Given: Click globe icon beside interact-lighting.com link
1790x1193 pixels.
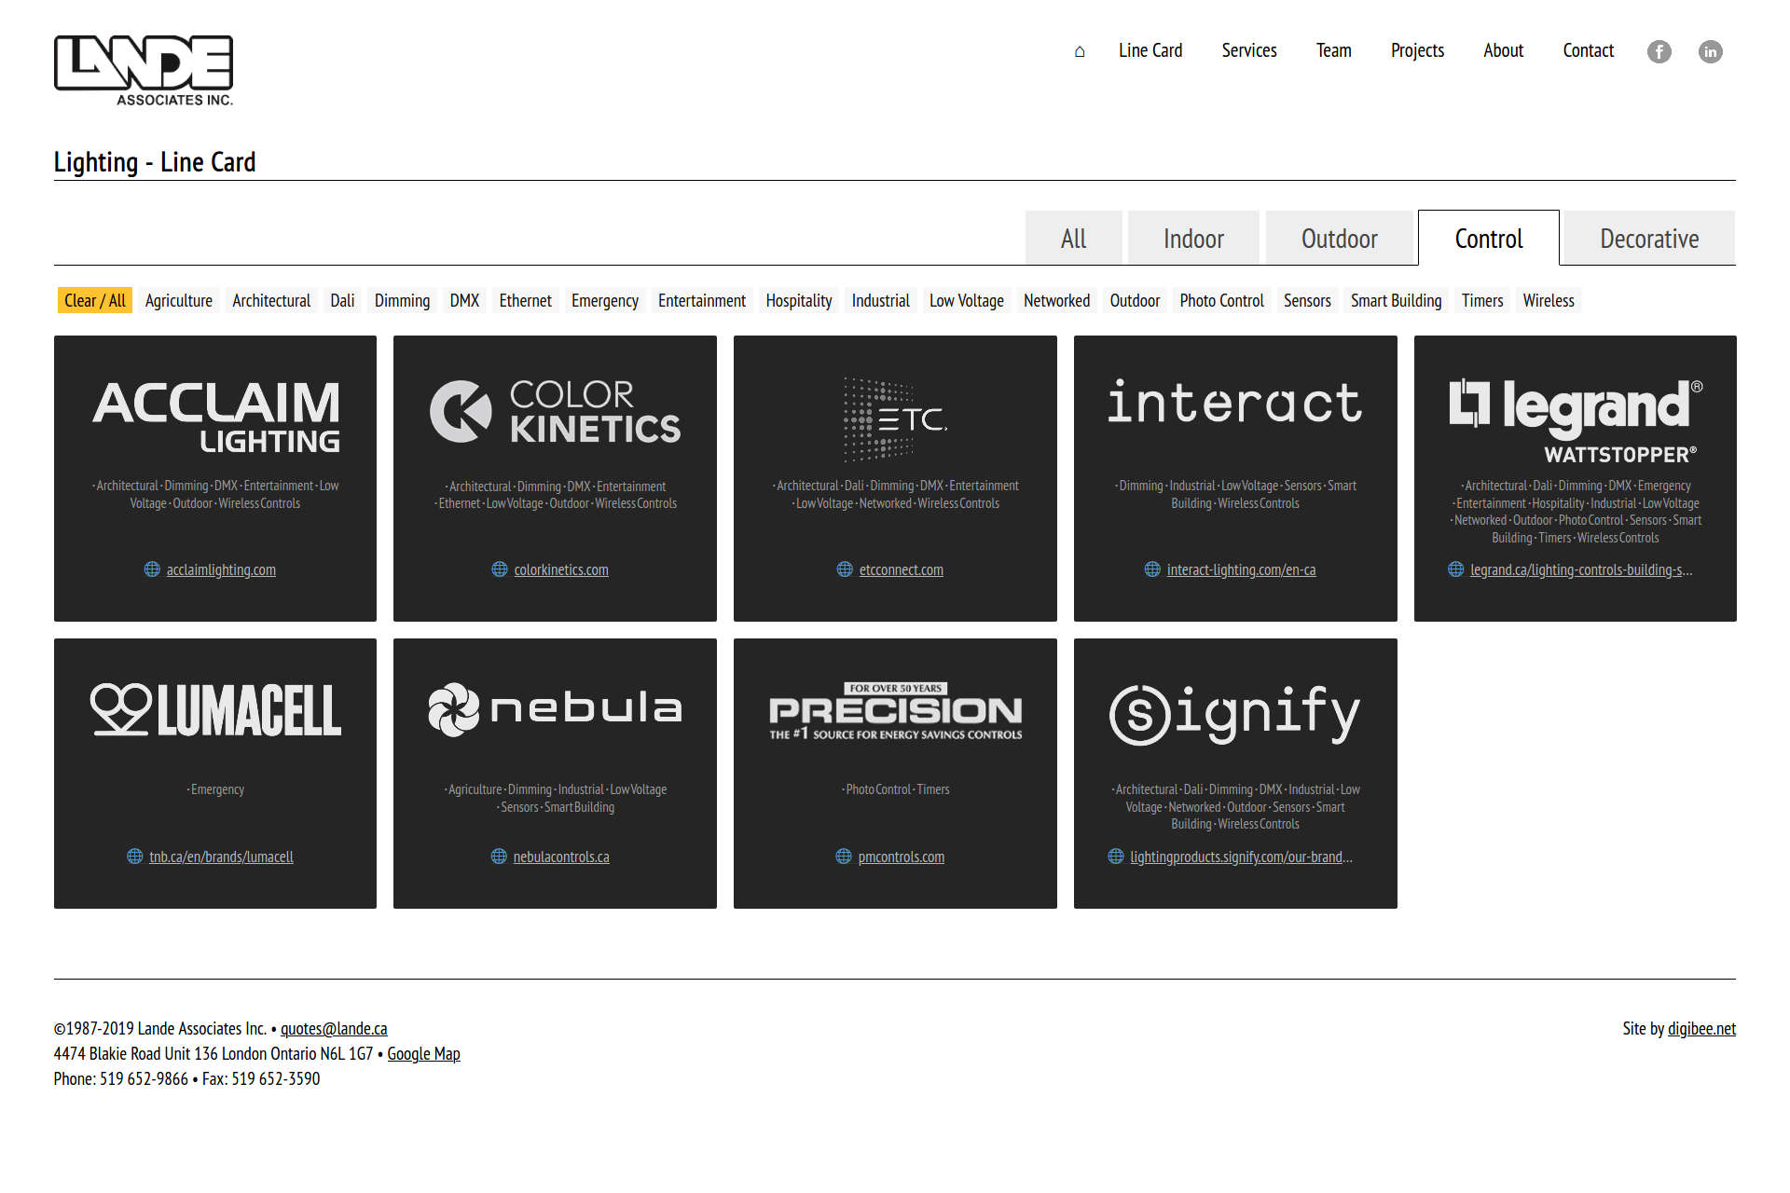Looking at the screenshot, I should (x=1152, y=569).
